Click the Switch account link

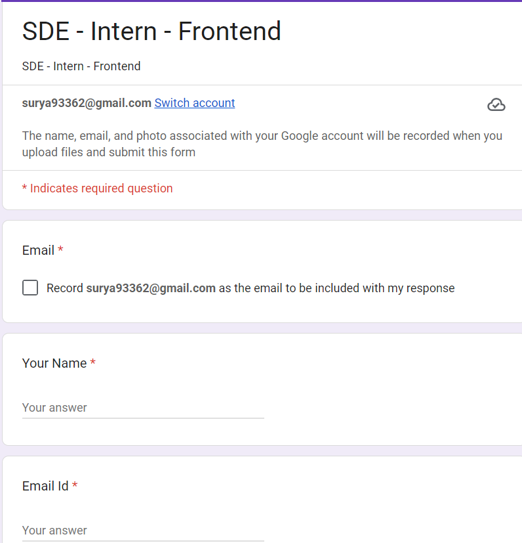click(194, 103)
